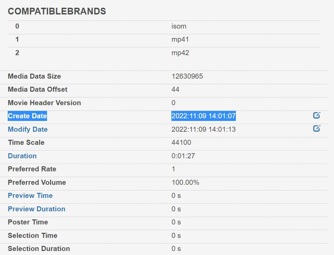Click the Media Data Offset label
The height and width of the screenshot is (255, 334).
pos(38,90)
